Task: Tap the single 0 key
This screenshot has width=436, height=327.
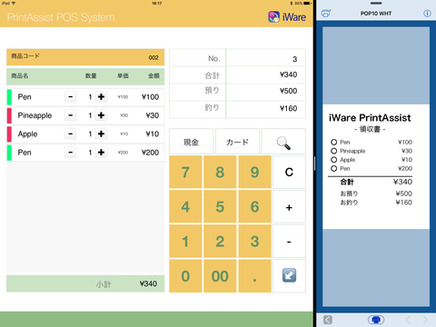Action: pos(185,276)
